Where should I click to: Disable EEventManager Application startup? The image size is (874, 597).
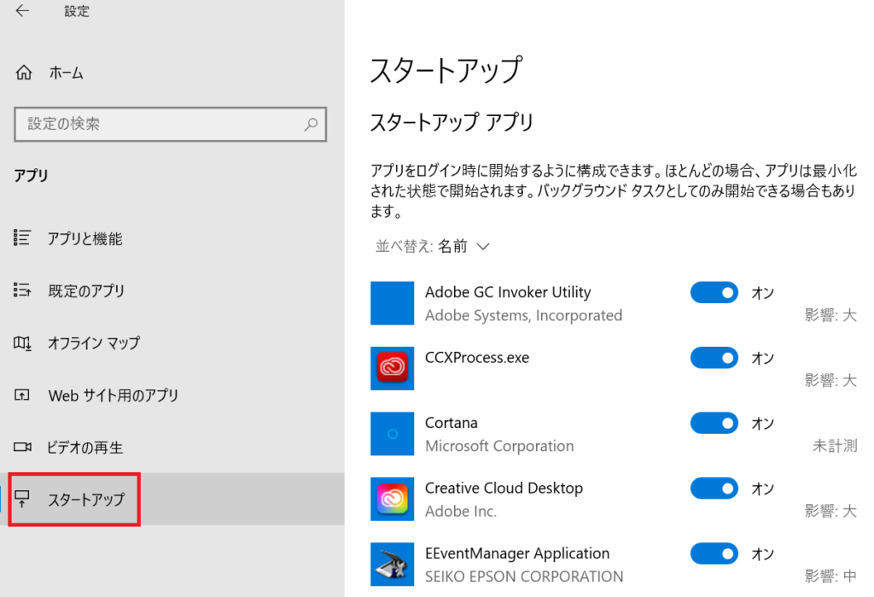pyautogui.click(x=714, y=553)
